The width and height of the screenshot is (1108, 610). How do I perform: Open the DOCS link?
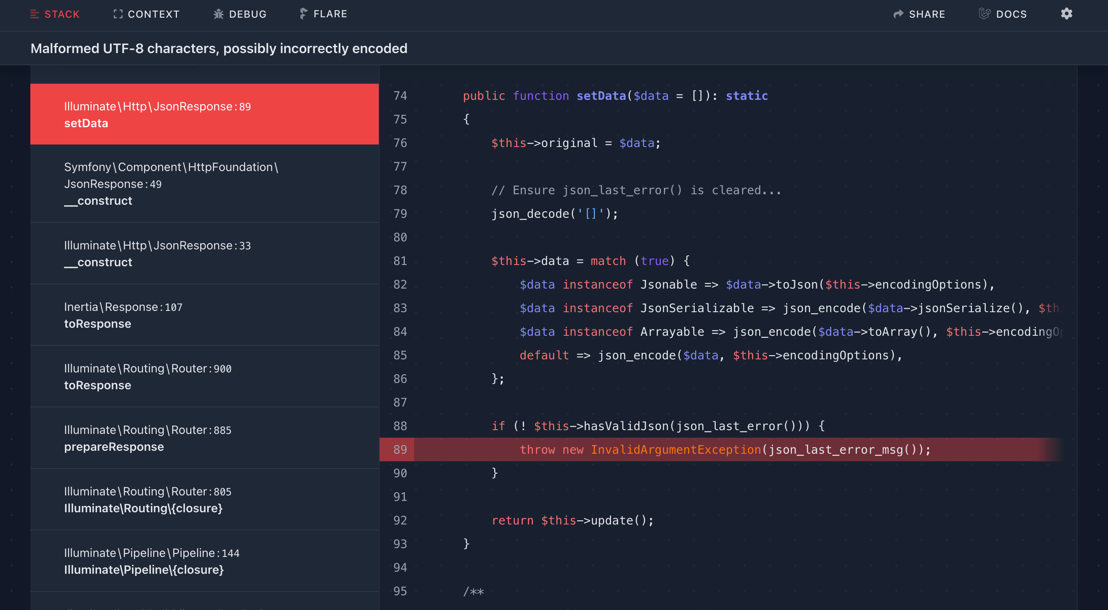(x=1011, y=14)
